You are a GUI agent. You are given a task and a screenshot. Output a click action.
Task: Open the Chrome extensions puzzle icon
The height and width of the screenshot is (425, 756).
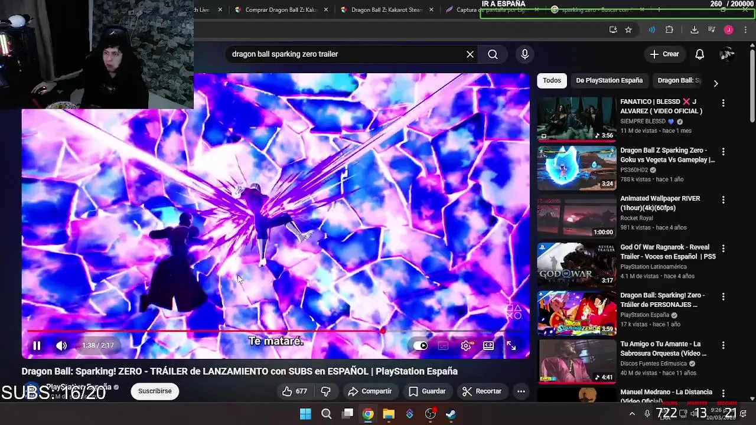click(669, 30)
